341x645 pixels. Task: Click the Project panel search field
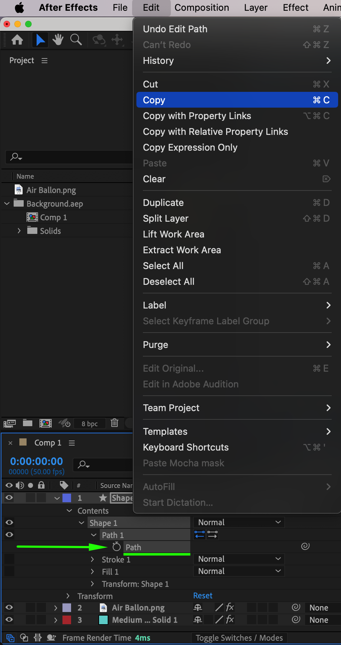69,157
